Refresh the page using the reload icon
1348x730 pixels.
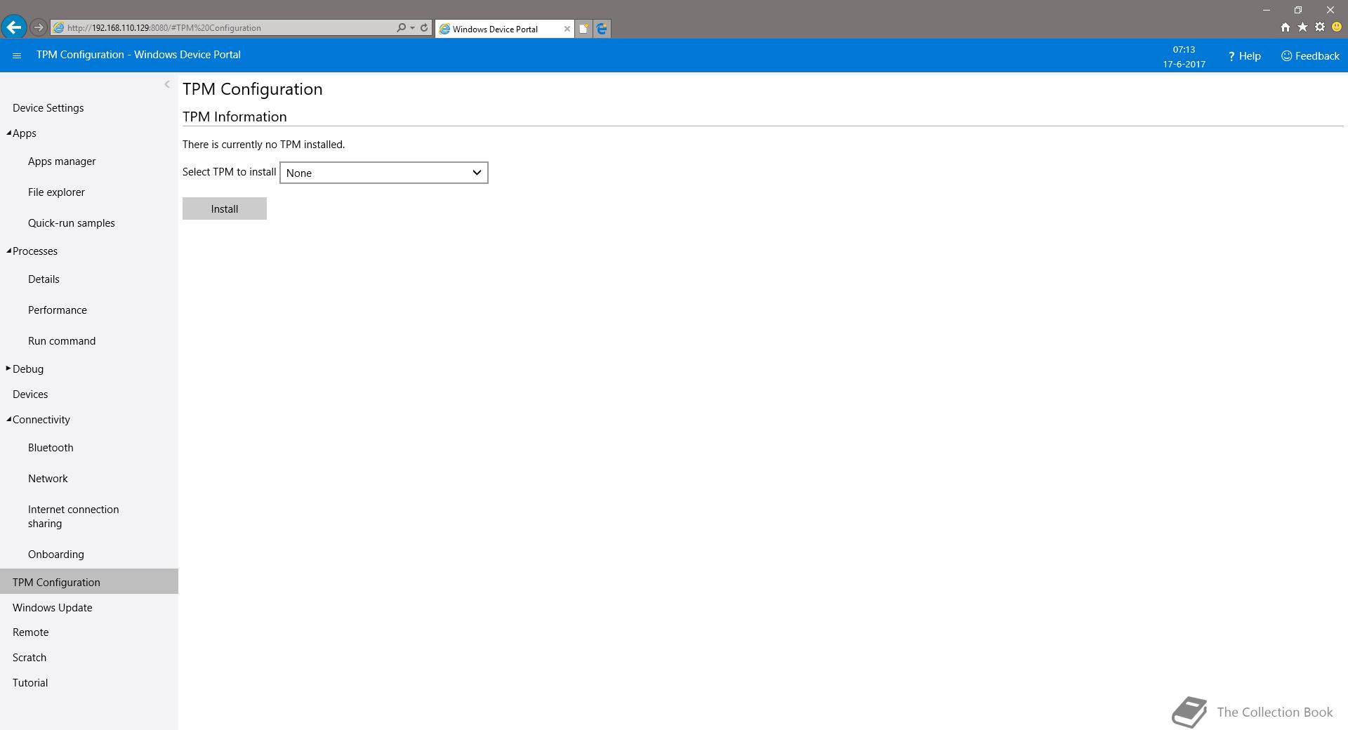pos(424,28)
